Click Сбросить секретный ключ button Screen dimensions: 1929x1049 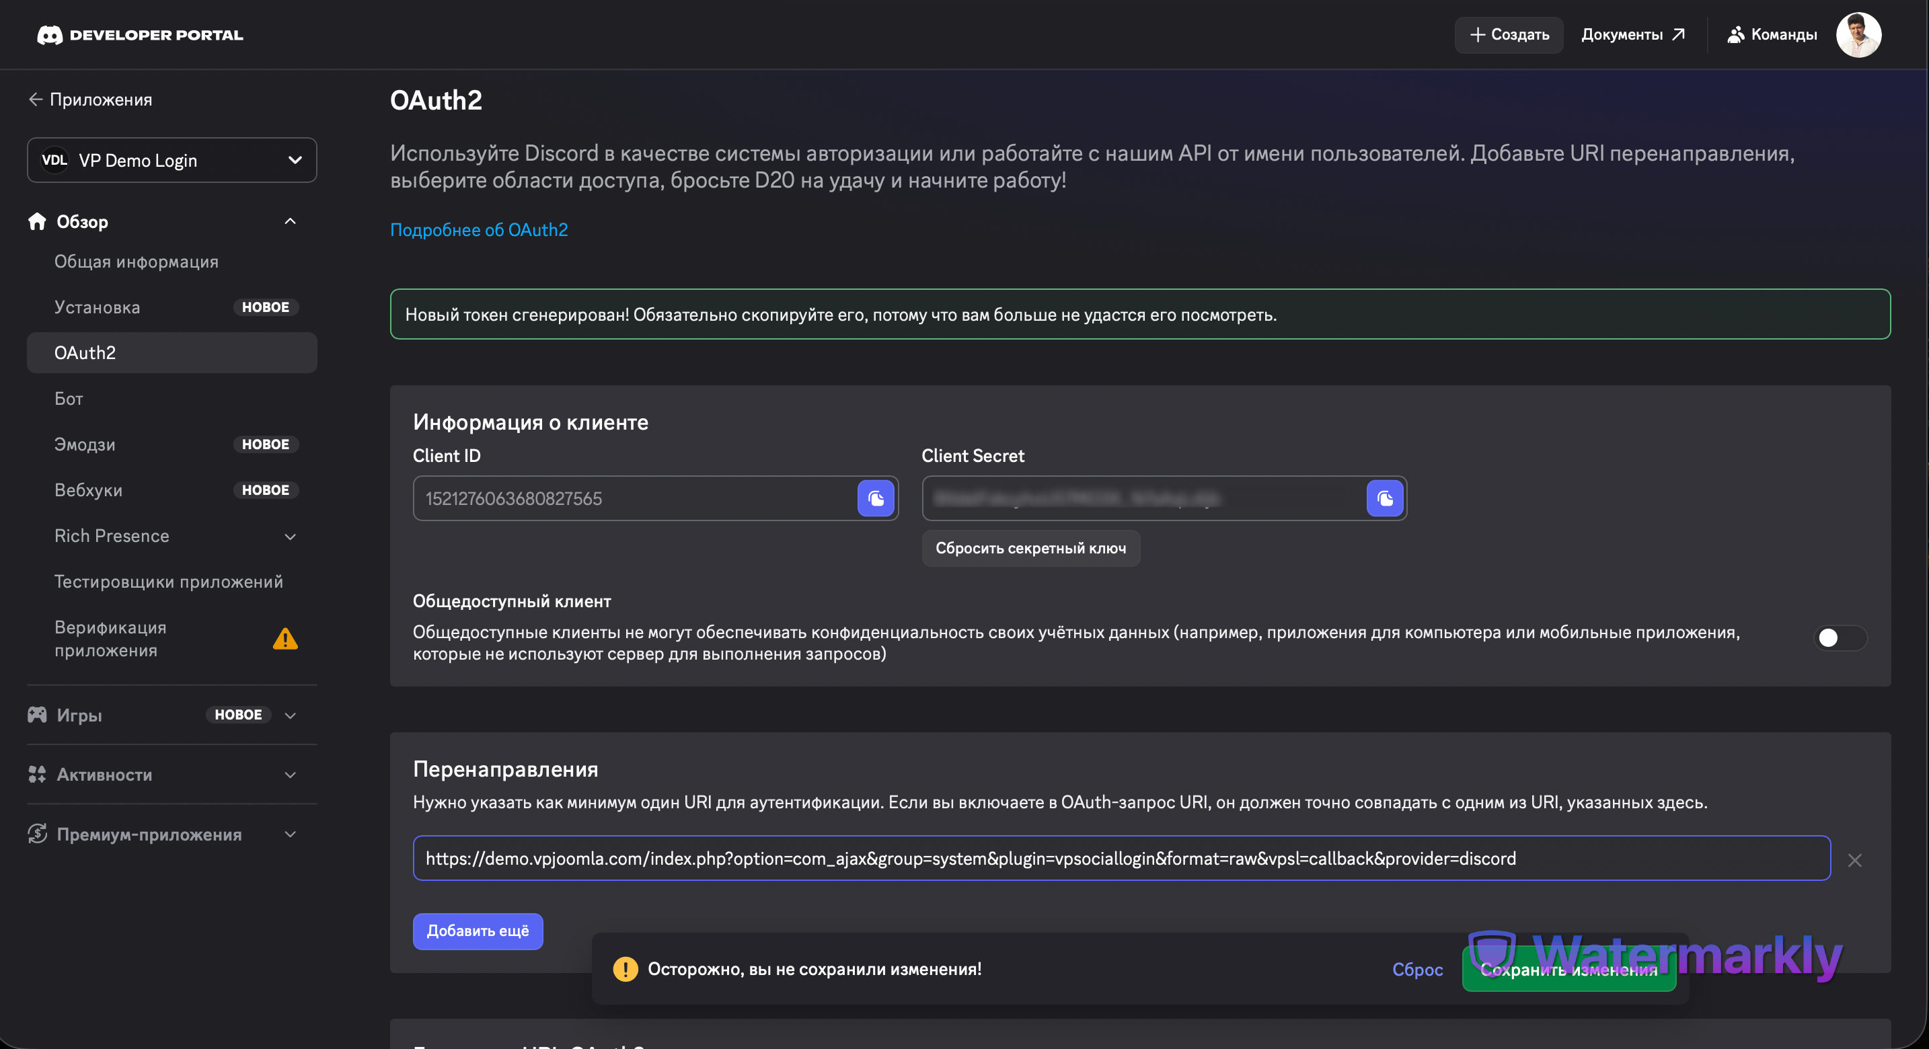click(1031, 548)
